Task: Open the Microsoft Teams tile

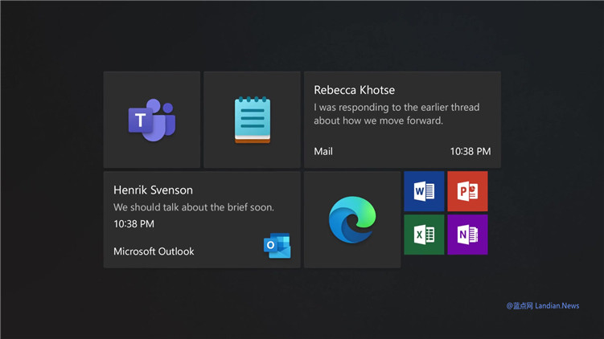Action: [x=152, y=120]
